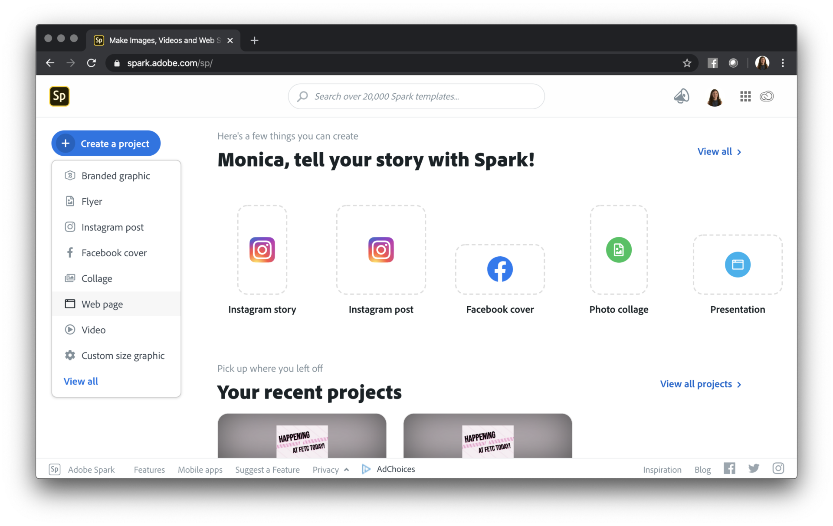Choose Video in the create menu
833x526 pixels.
[x=94, y=330]
